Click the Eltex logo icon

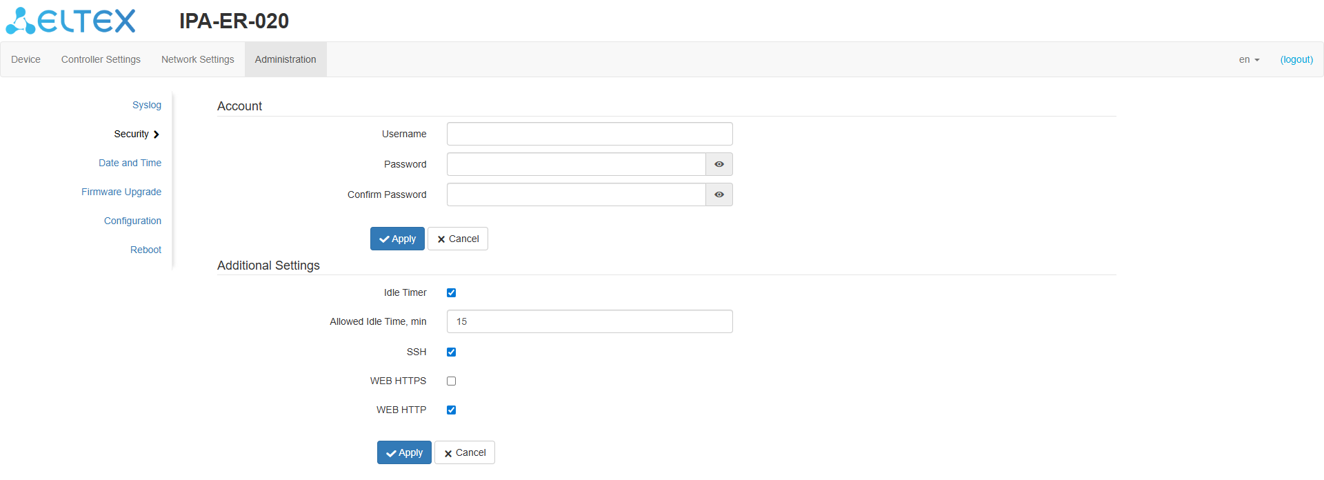click(x=21, y=21)
